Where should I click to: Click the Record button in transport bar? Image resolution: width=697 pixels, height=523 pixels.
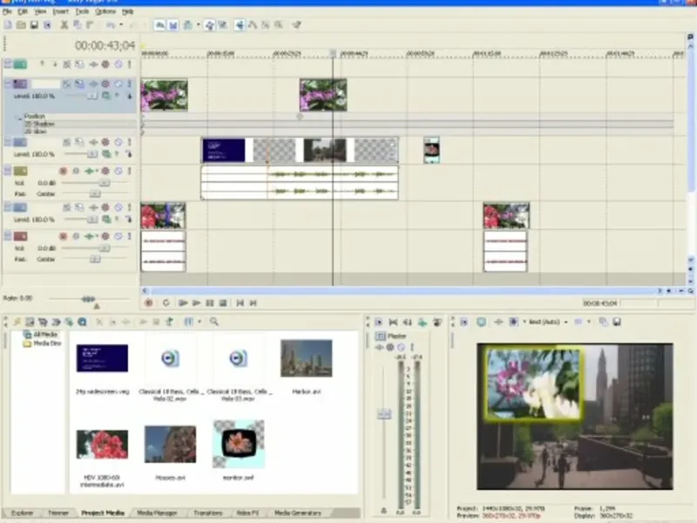click(148, 302)
